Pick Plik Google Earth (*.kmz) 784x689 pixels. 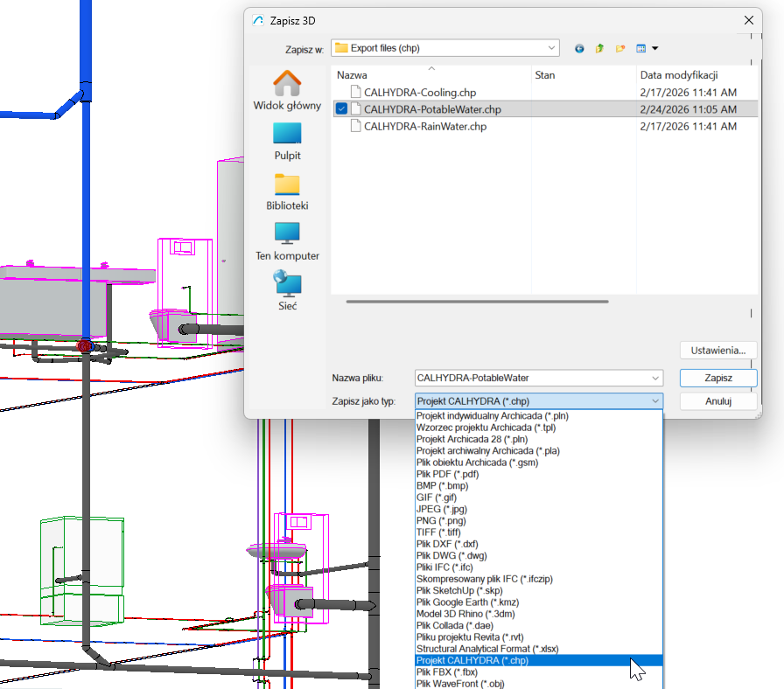(539, 602)
